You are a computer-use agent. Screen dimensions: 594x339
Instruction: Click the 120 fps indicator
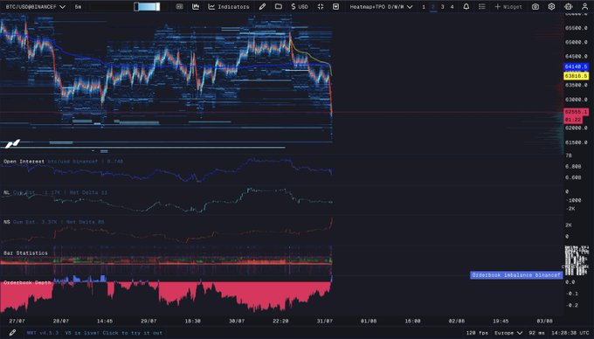[477, 333]
